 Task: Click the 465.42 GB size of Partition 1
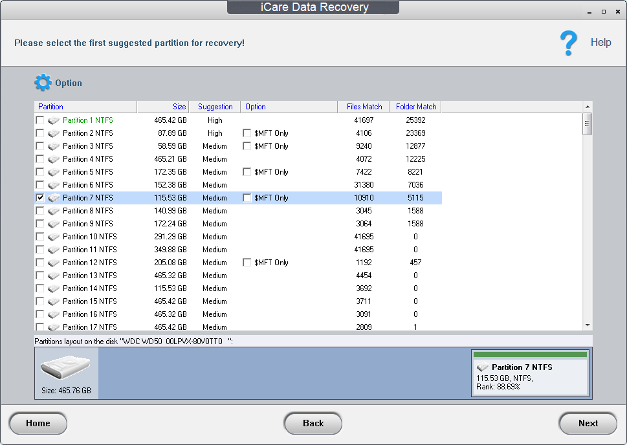170,120
